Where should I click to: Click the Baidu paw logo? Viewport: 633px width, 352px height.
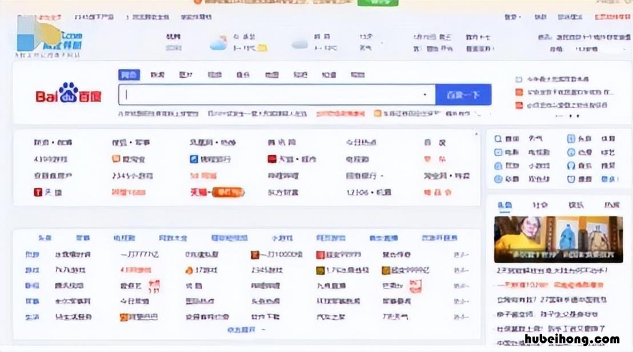click(68, 93)
